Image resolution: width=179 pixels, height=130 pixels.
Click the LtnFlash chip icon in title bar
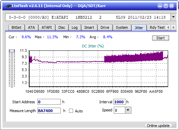(x=8, y=6)
